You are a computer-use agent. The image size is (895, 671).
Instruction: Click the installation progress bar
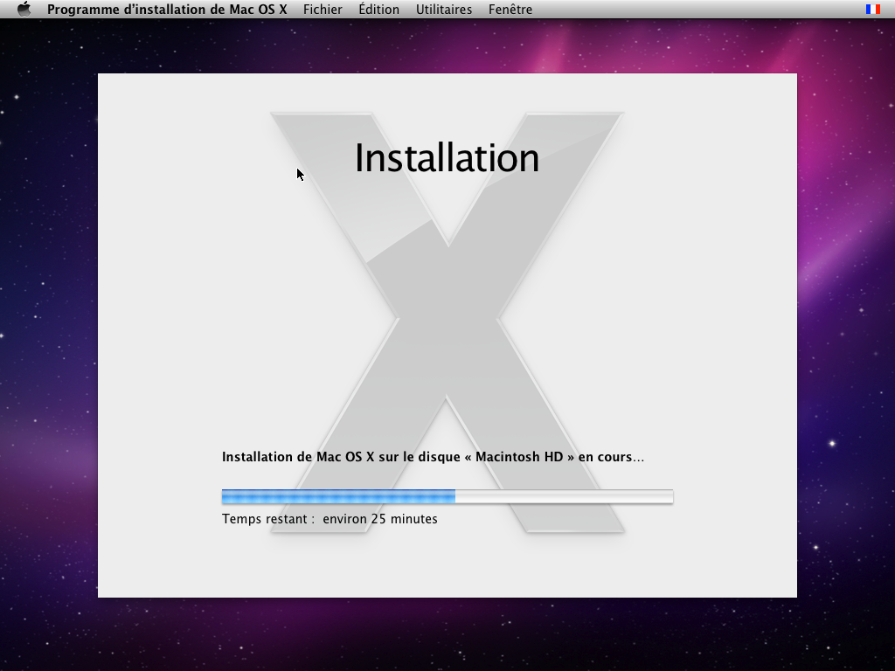(447, 496)
